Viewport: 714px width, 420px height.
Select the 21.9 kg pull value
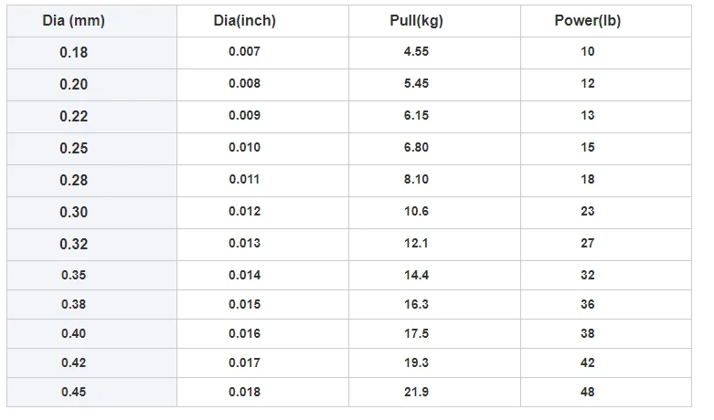(x=416, y=392)
